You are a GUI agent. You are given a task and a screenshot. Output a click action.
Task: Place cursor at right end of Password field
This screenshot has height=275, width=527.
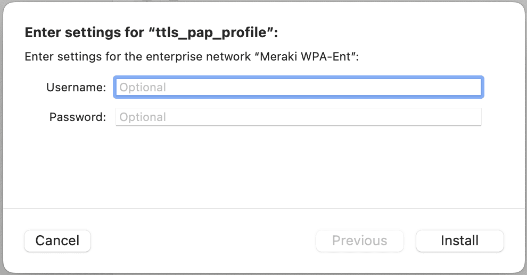[x=477, y=117]
